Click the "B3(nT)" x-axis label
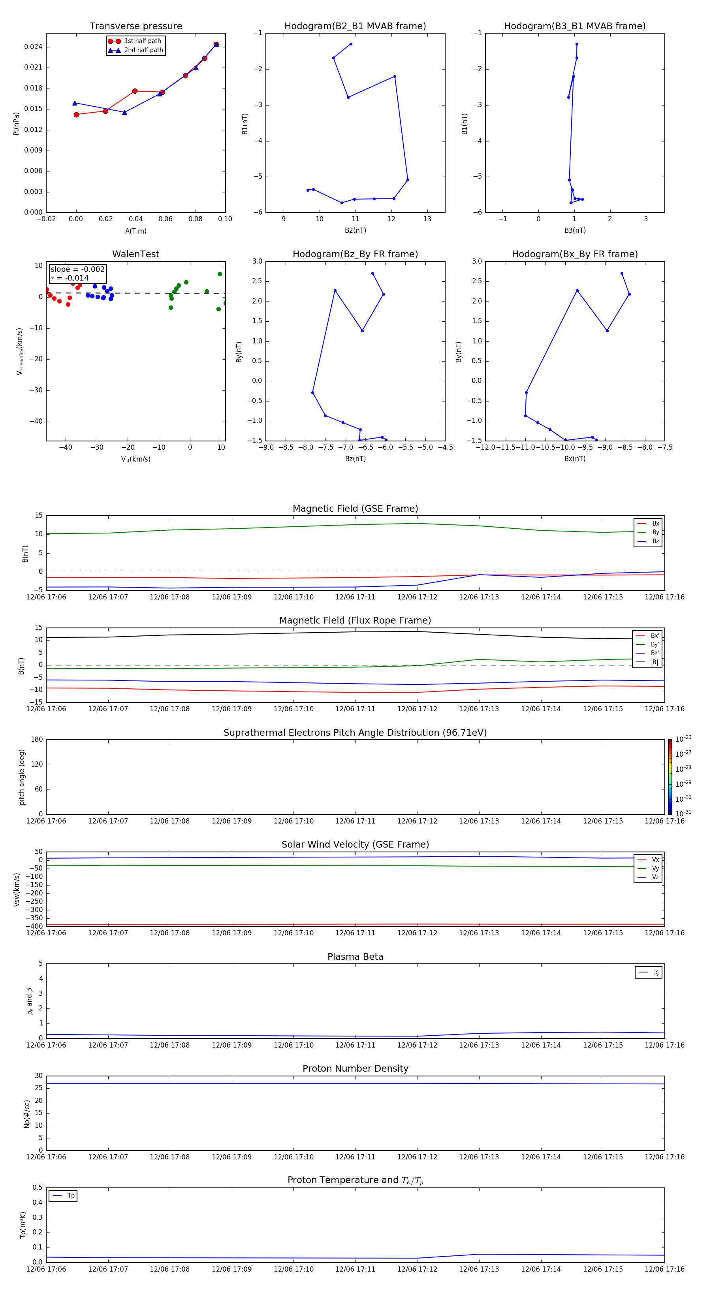This screenshot has width=711, height=1304. coord(575,230)
